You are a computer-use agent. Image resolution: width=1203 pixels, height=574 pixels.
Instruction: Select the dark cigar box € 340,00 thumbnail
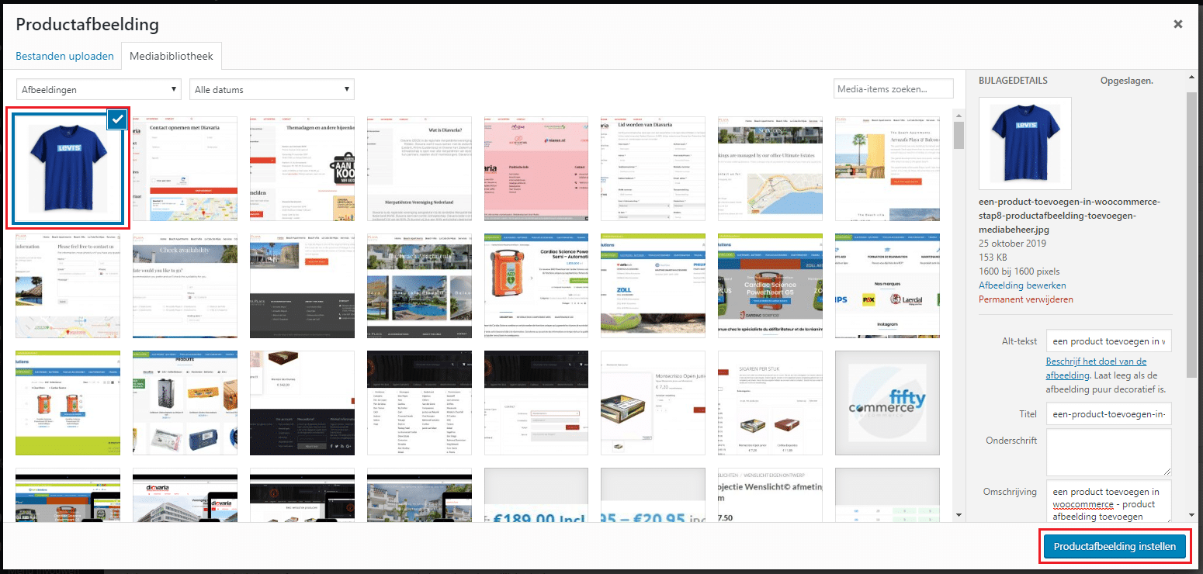[x=302, y=403]
